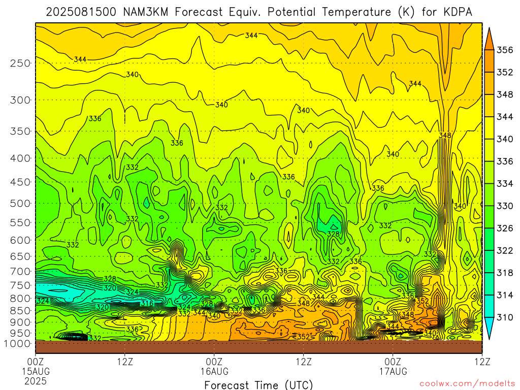
Task: Select the chart title mentioning NAM3KM and KDPA
Action: coord(258,12)
